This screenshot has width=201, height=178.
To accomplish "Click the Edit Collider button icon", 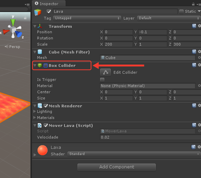I will tap(105, 72).
